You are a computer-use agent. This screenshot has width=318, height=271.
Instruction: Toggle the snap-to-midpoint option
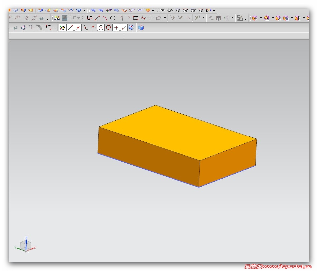click(78, 28)
